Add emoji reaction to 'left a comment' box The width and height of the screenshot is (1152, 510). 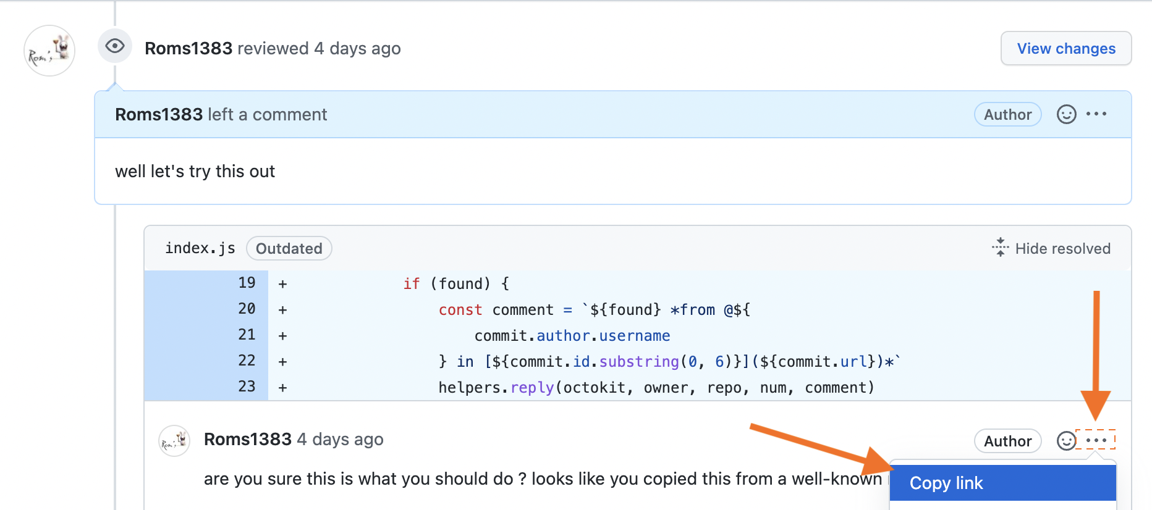click(1066, 114)
